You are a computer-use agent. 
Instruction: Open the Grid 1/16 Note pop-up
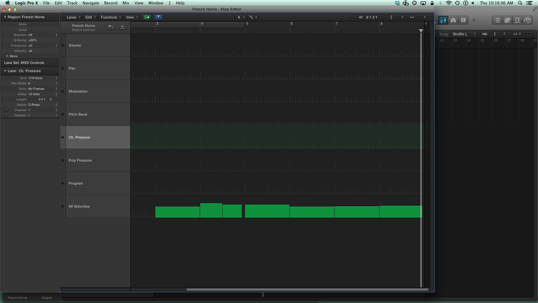[43, 78]
